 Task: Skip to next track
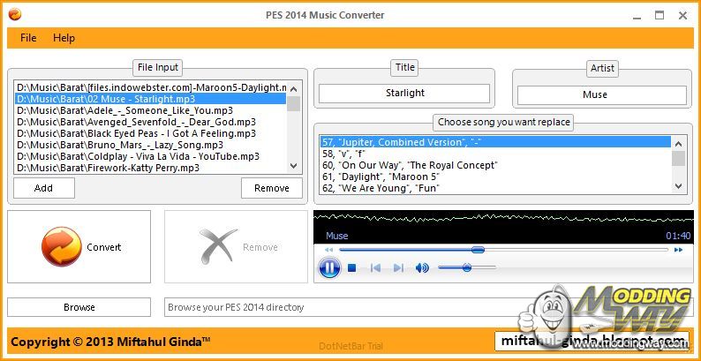(398, 267)
